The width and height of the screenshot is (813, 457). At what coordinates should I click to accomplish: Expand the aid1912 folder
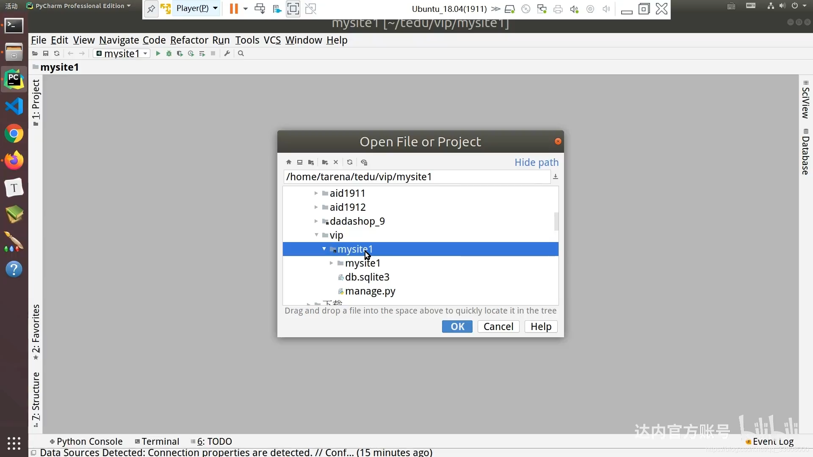[316, 207]
